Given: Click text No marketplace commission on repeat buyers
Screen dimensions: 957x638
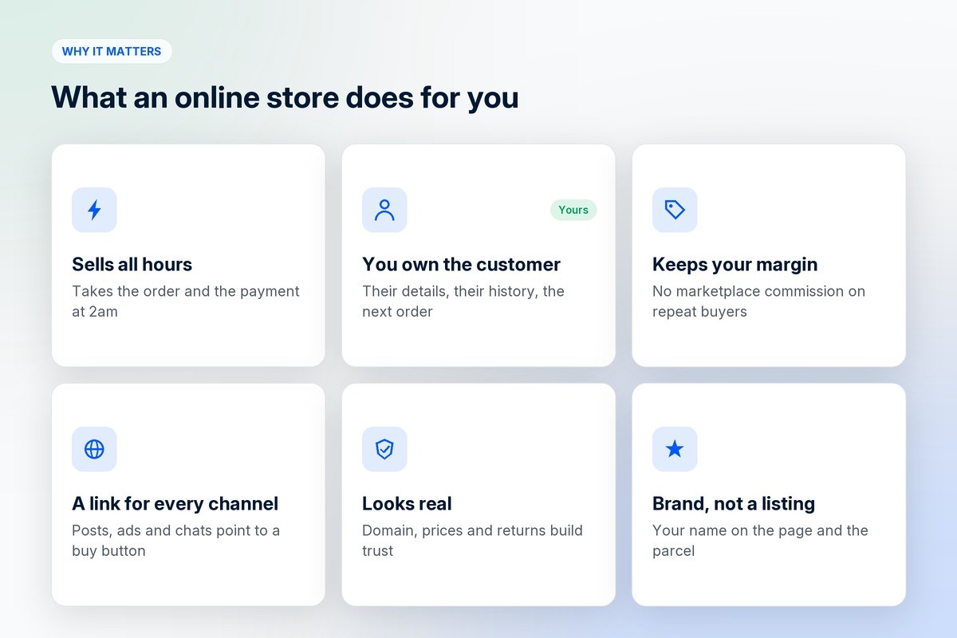Looking at the screenshot, I should coord(758,301).
